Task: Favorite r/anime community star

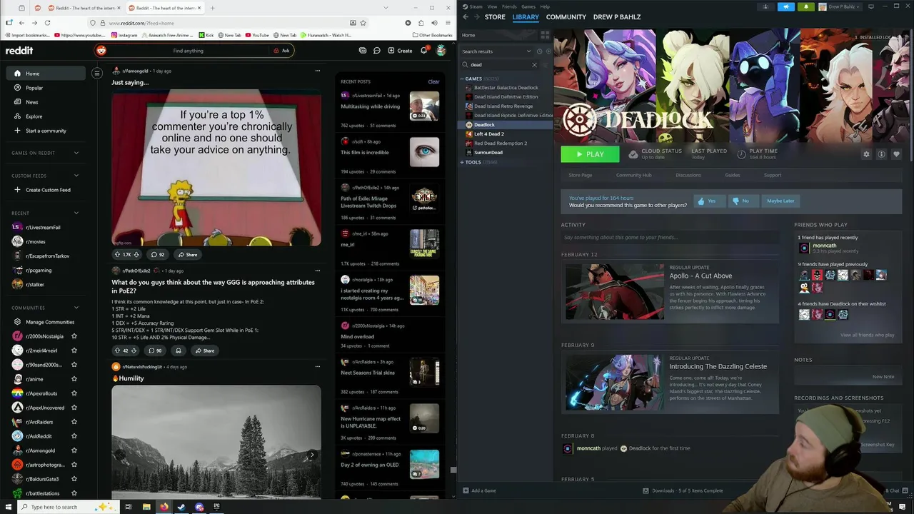Action: tap(74, 379)
